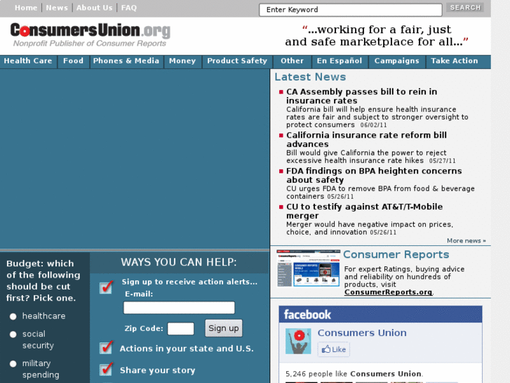Open the Other nav tab
510x383 pixels.
[292, 61]
